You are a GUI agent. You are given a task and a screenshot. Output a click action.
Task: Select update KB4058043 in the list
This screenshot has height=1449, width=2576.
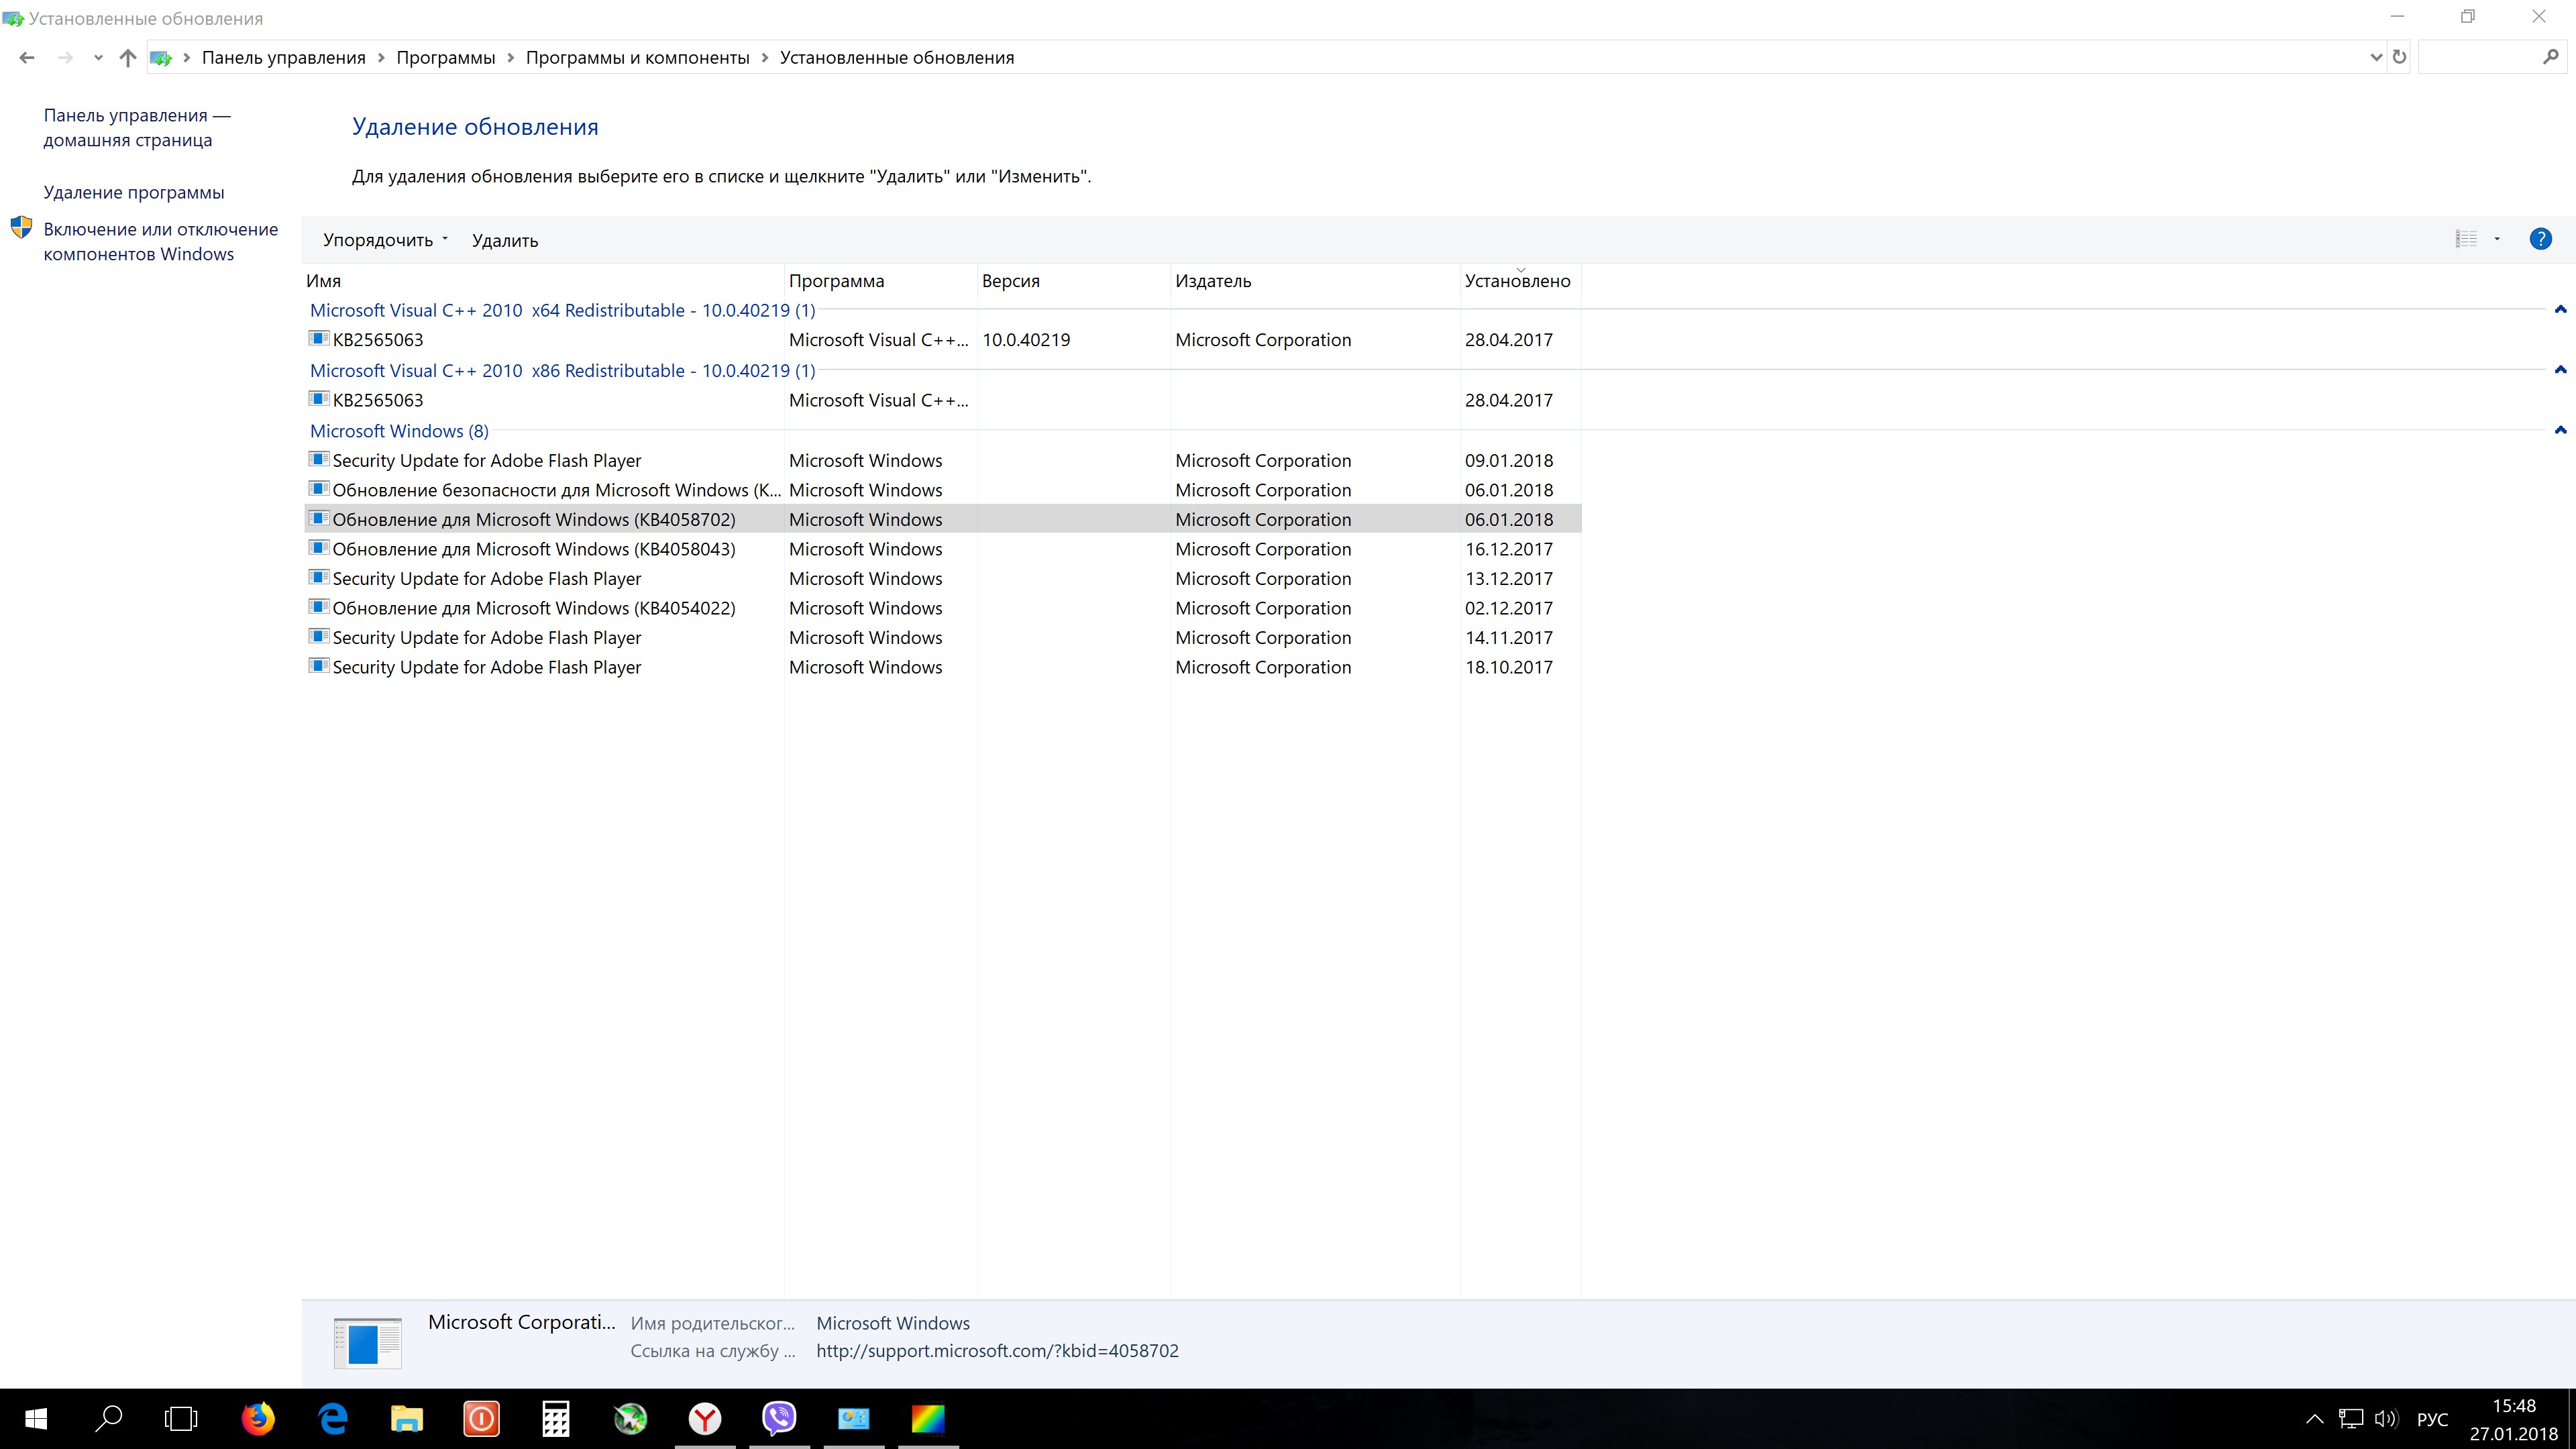[x=533, y=549]
